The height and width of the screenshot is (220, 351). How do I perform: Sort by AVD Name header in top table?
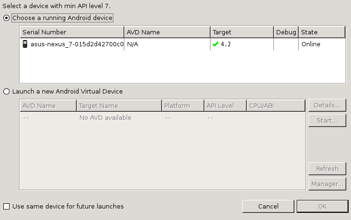click(167, 32)
